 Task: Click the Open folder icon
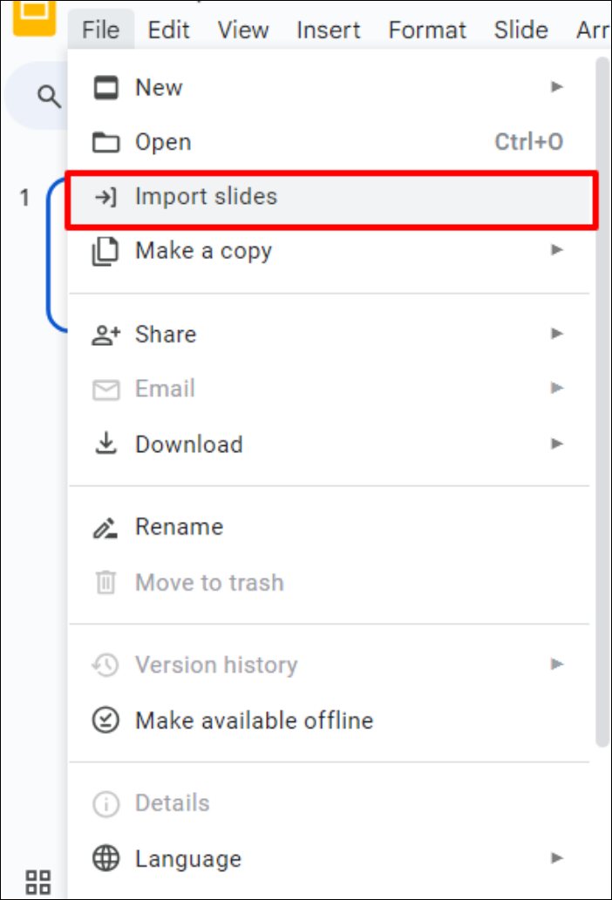click(105, 143)
